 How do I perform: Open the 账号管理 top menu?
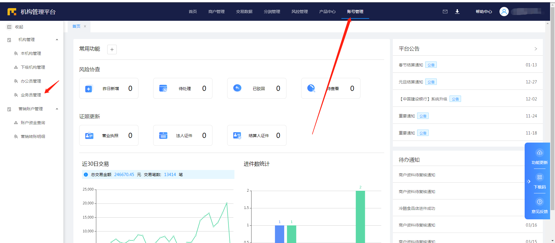[x=355, y=12]
